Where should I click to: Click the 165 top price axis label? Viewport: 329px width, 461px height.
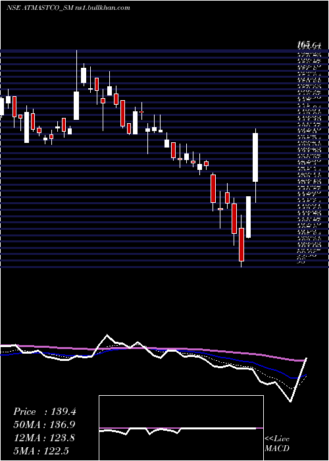pos(303,44)
